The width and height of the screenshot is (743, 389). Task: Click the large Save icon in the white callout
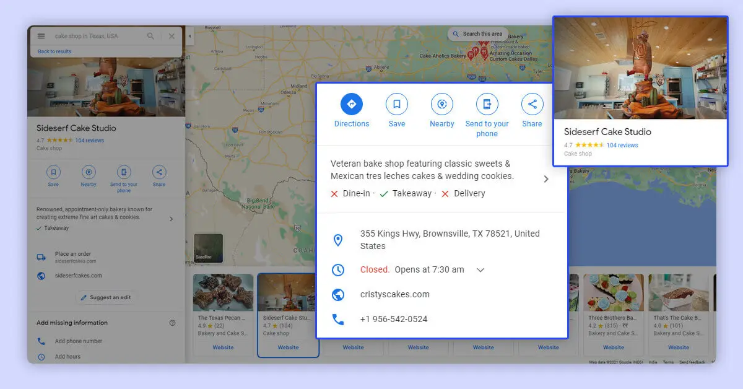click(397, 104)
